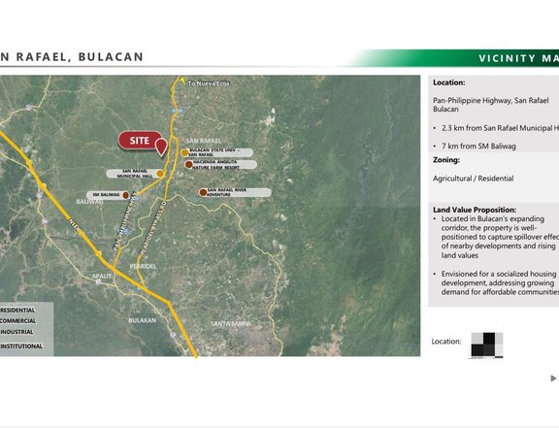This screenshot has height=428, width=559.
Task: Click the 'Zoning:' heading
Action: pos(446,160)
